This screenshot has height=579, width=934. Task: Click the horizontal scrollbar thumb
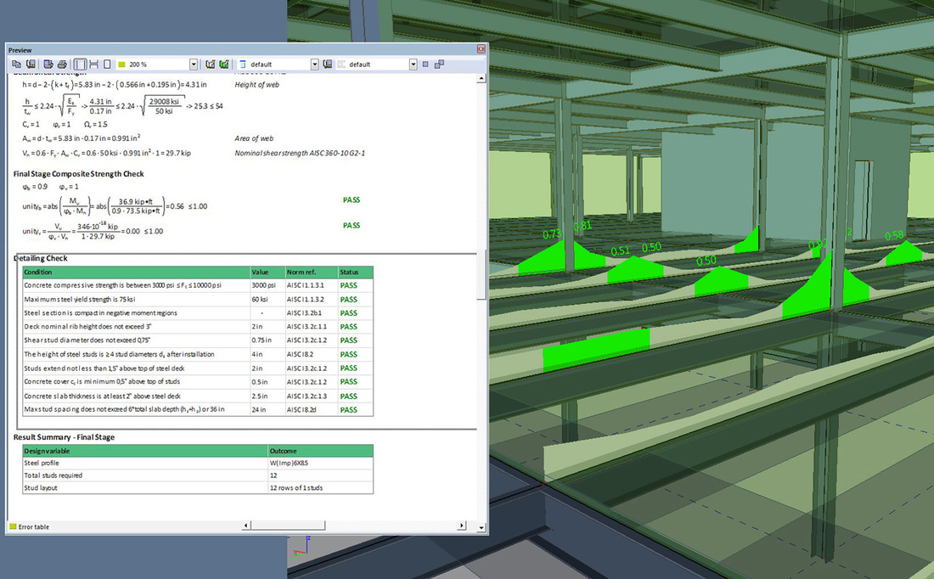click(288, 526)
